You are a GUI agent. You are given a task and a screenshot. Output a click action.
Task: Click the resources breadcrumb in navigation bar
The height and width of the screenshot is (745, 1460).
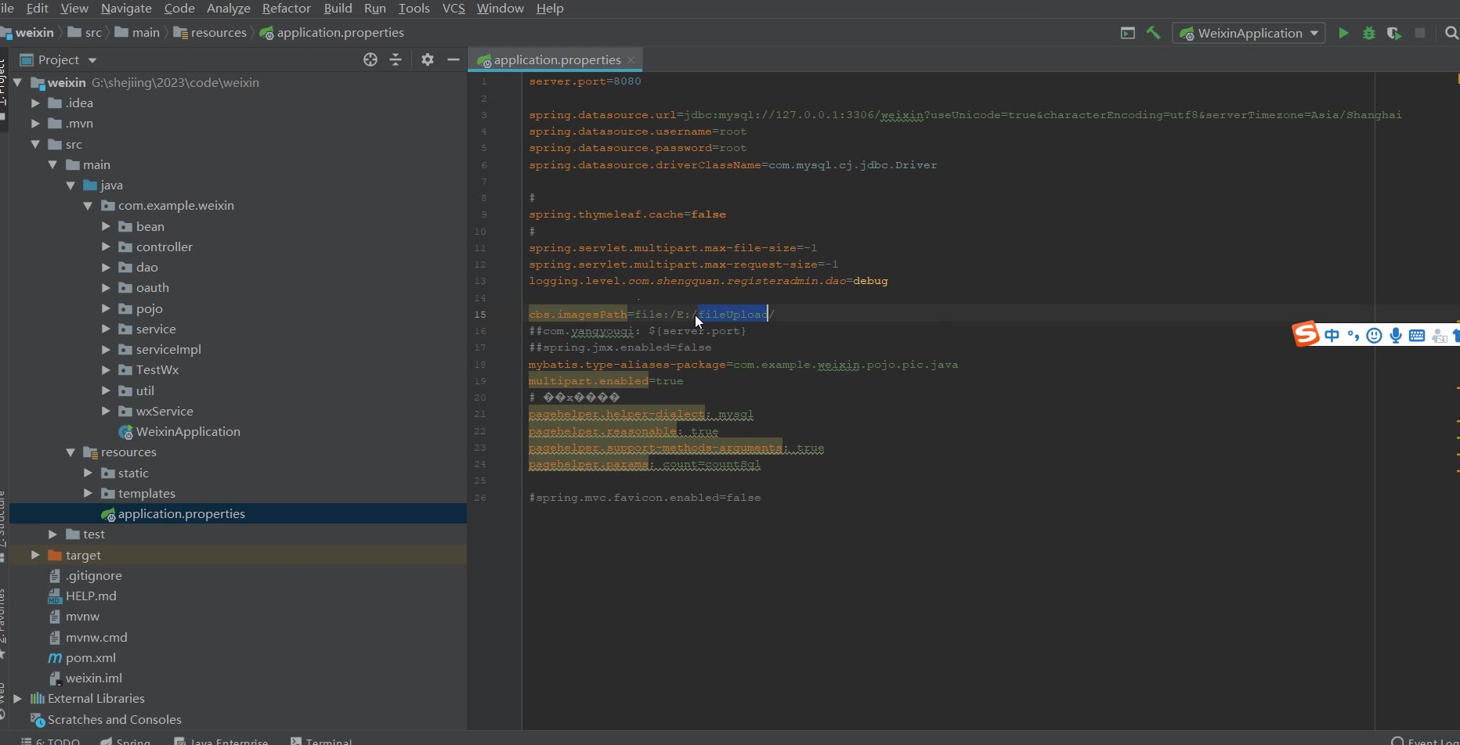[218, 33]
